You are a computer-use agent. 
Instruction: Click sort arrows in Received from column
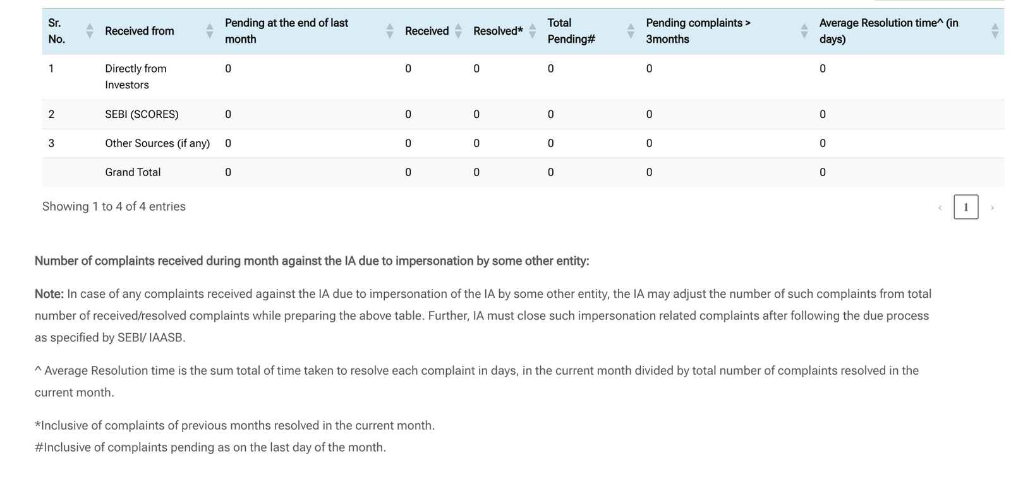click(x=210, y=31)
